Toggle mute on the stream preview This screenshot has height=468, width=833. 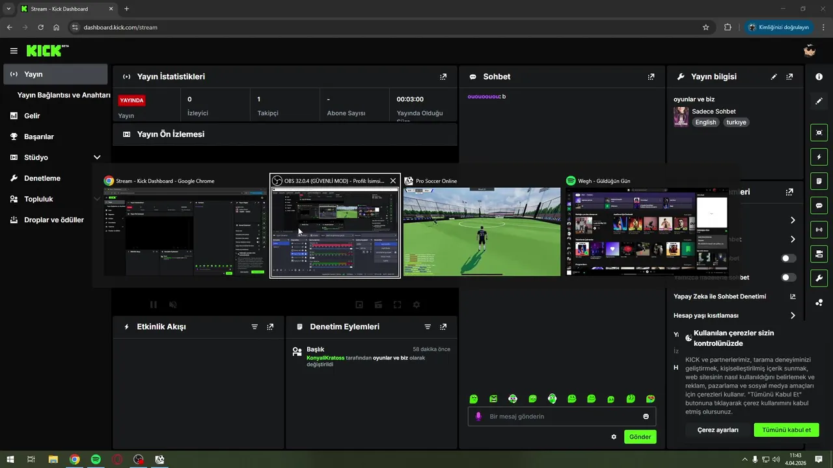pyautogui.click(x=173, y=304)
